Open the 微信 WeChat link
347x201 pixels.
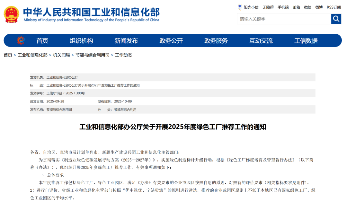point(307,7)
